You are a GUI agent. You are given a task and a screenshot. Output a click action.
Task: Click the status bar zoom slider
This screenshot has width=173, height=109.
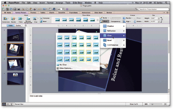point(156,104)
